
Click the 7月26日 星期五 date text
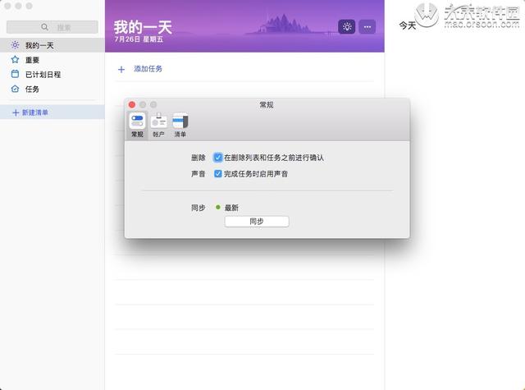[x=139, y=39]
